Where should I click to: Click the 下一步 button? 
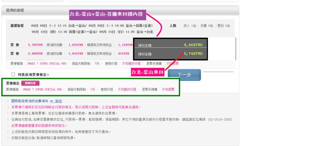[184, 75]
